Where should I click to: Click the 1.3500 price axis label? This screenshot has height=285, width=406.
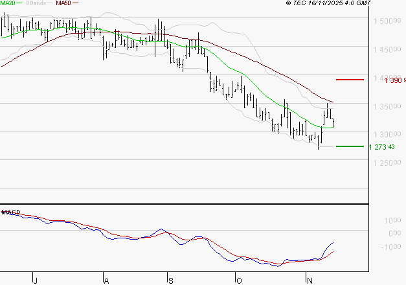point(386,106)
